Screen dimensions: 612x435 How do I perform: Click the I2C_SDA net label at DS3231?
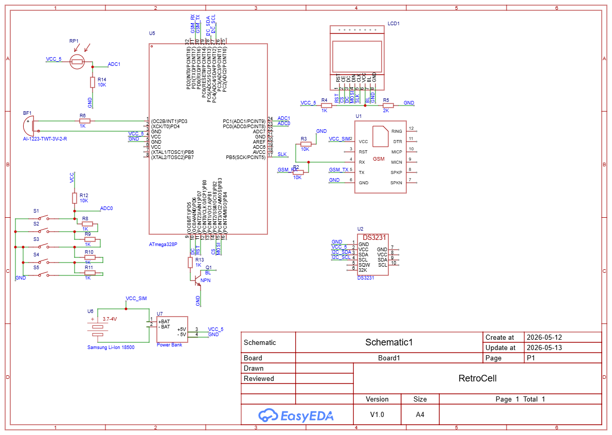341,252
